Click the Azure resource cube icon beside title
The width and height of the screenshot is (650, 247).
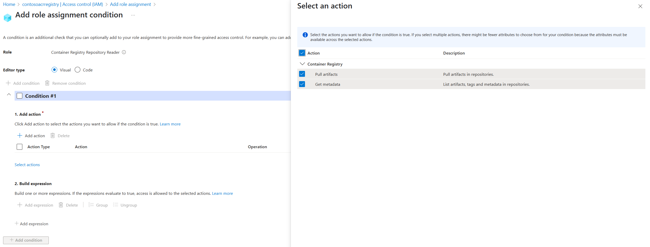[7, 18]
